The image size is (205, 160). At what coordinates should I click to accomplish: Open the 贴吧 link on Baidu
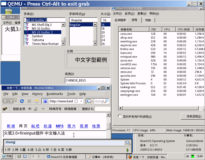coord(35,126)
